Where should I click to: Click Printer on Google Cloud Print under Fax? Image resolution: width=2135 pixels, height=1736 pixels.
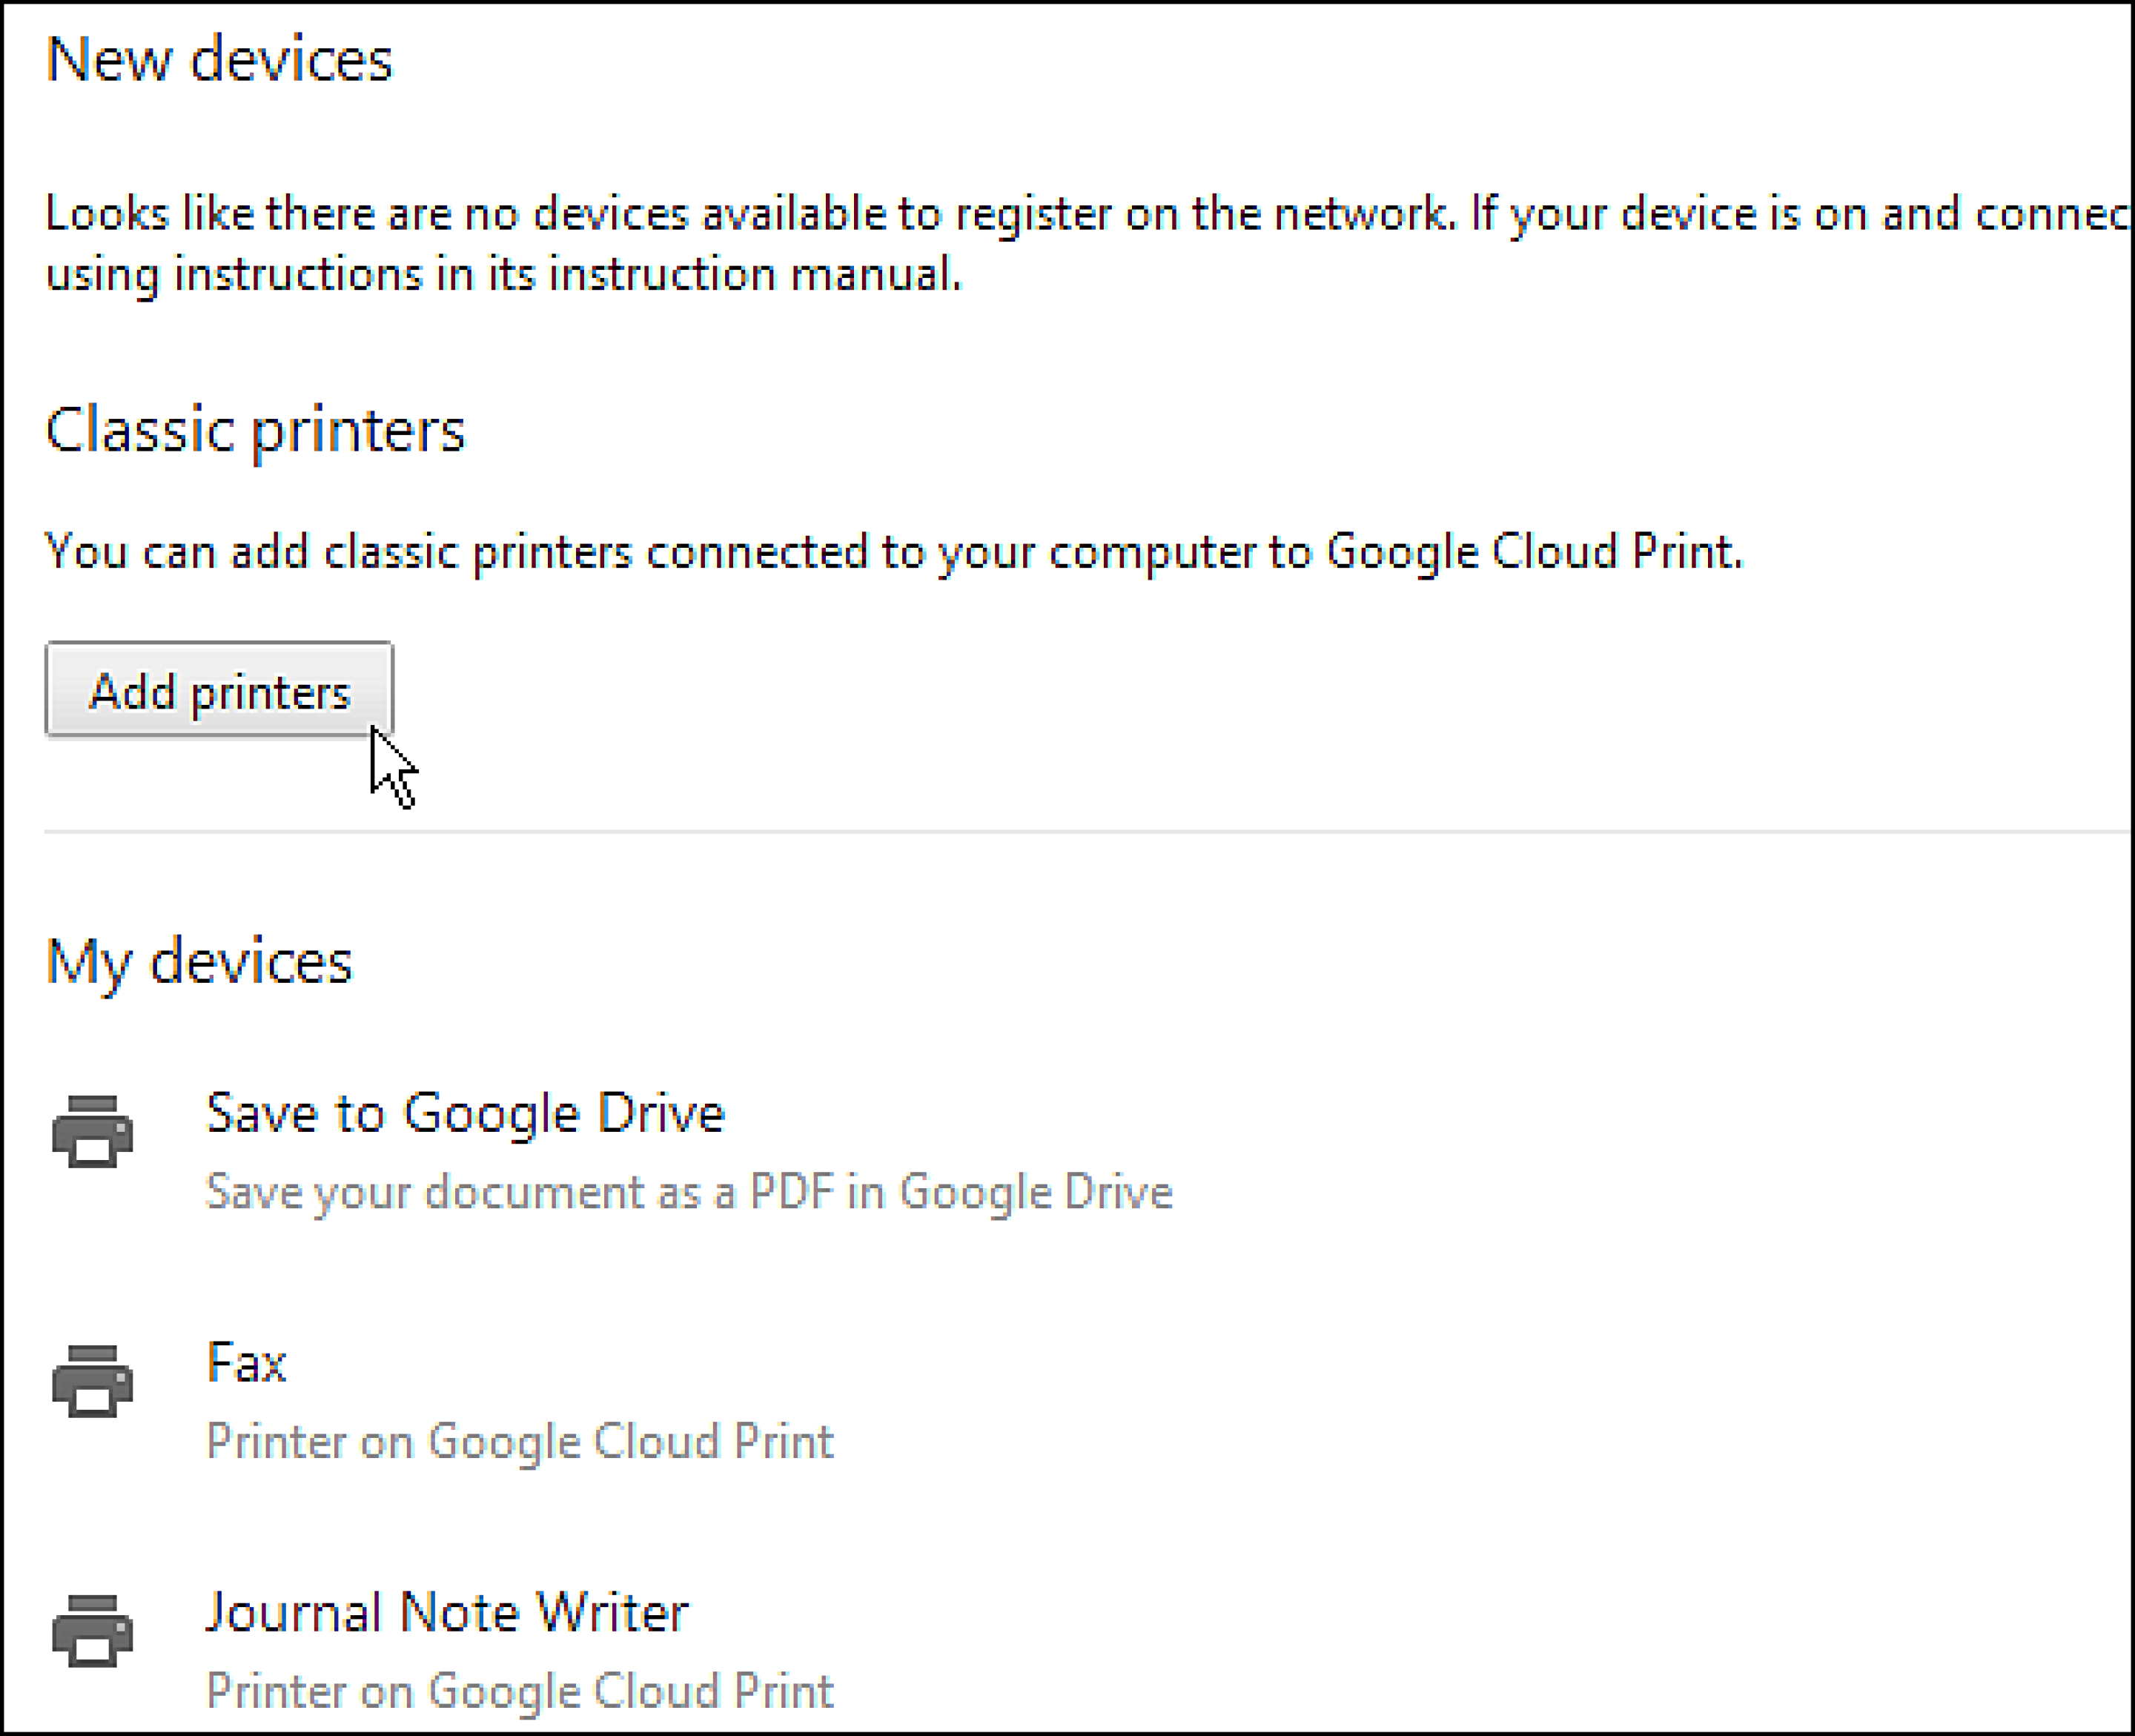click(x=520, y=1440)
